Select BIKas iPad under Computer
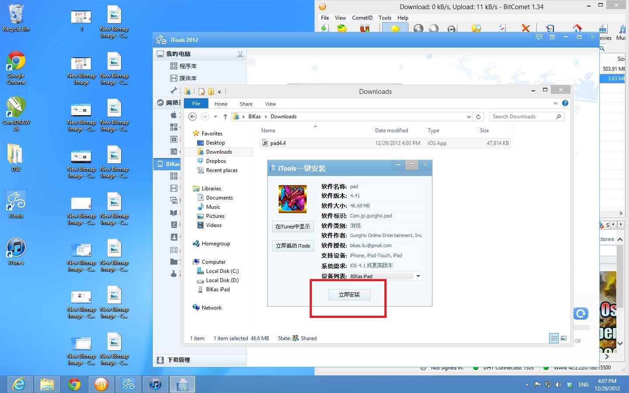Viewport: 629px width, 393px height. point(218,290)
